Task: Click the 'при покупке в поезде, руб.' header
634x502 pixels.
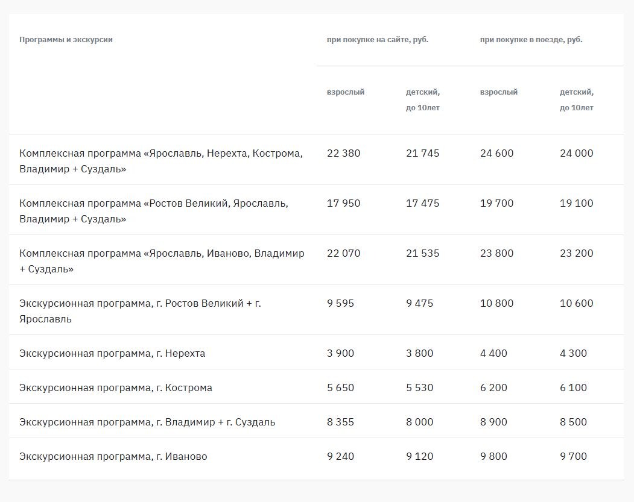Action: [531, 40]
